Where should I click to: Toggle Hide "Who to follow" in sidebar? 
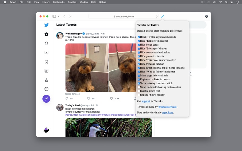pyautogui.click(x=139, y=72)
